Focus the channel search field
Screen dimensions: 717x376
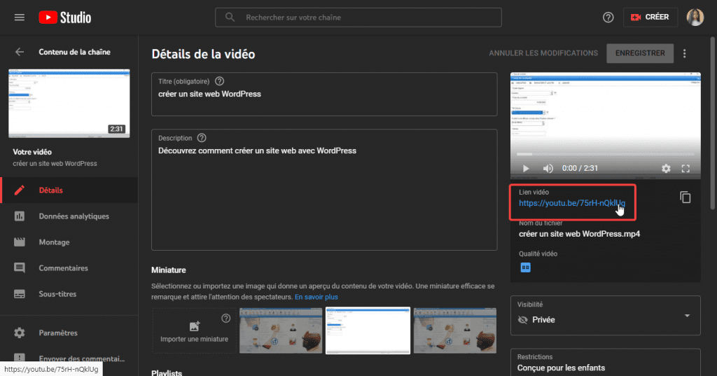point(358,18)
